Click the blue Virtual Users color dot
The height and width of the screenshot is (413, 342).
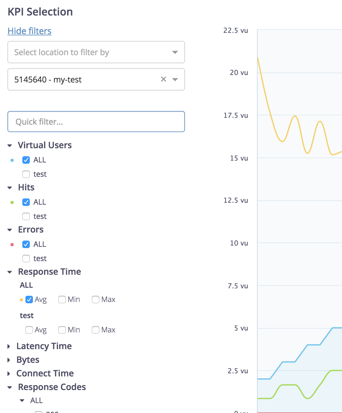tap(12, 160)
